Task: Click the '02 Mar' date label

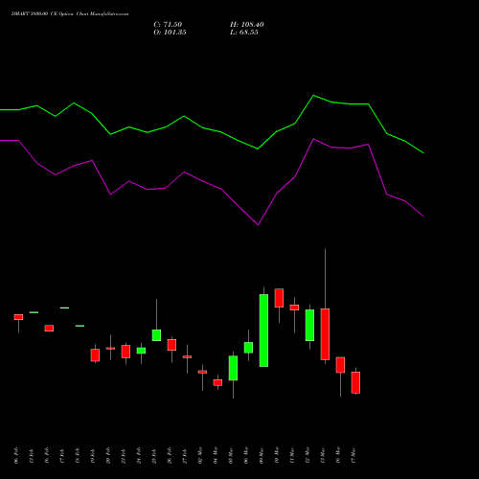Action: click(200, 455)
